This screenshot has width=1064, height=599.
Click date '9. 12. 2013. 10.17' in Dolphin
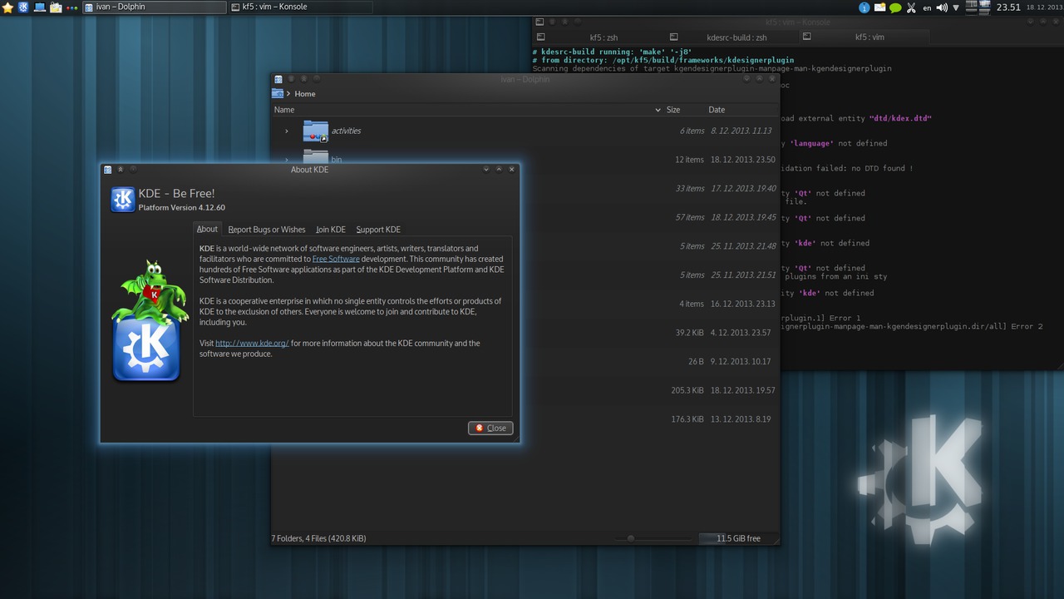tap(741, 362)
